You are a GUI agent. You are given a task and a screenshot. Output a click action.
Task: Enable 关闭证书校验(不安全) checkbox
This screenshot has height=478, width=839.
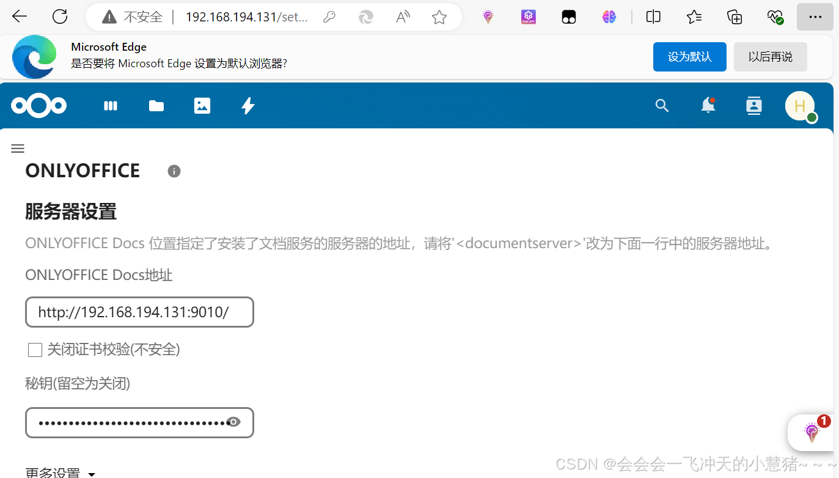point(35,349)
